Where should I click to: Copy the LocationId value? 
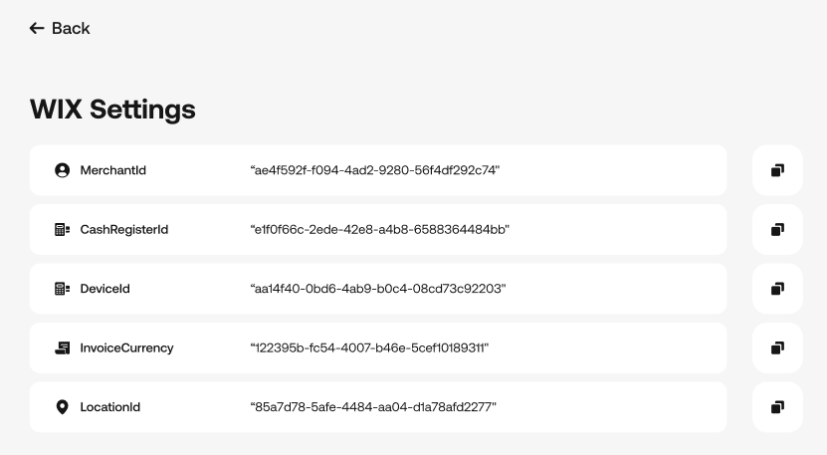point(777,407)
